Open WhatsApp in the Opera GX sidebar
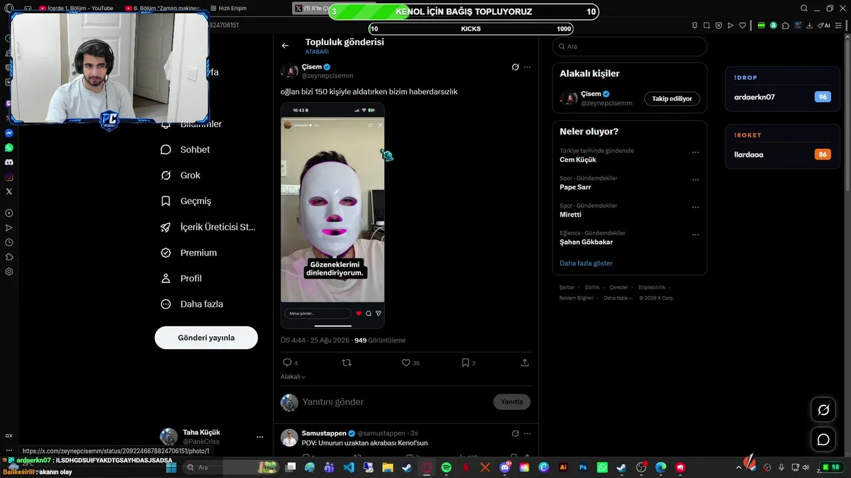 coord(9,147)
